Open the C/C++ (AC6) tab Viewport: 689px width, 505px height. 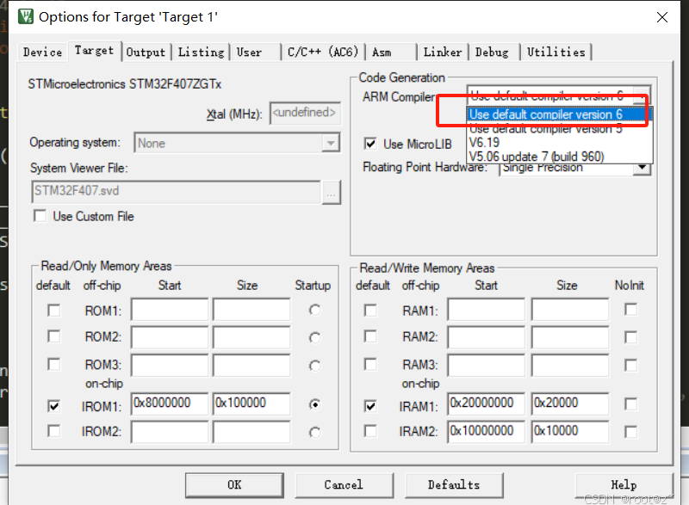point(323,52)
